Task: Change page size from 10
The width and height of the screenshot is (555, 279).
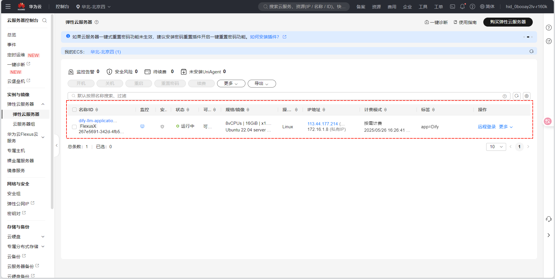Action: click(496, 147)
